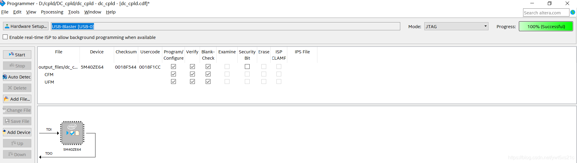The width and height of the screenshot is (577, 163).
Task: Click the Add File button
Action: point(17,99)
